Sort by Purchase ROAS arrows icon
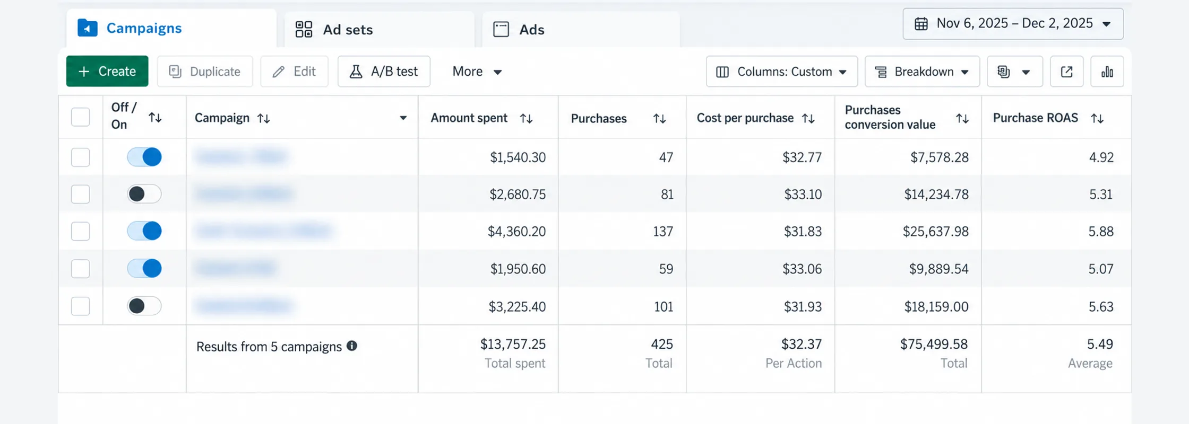 coord(1097,118)
